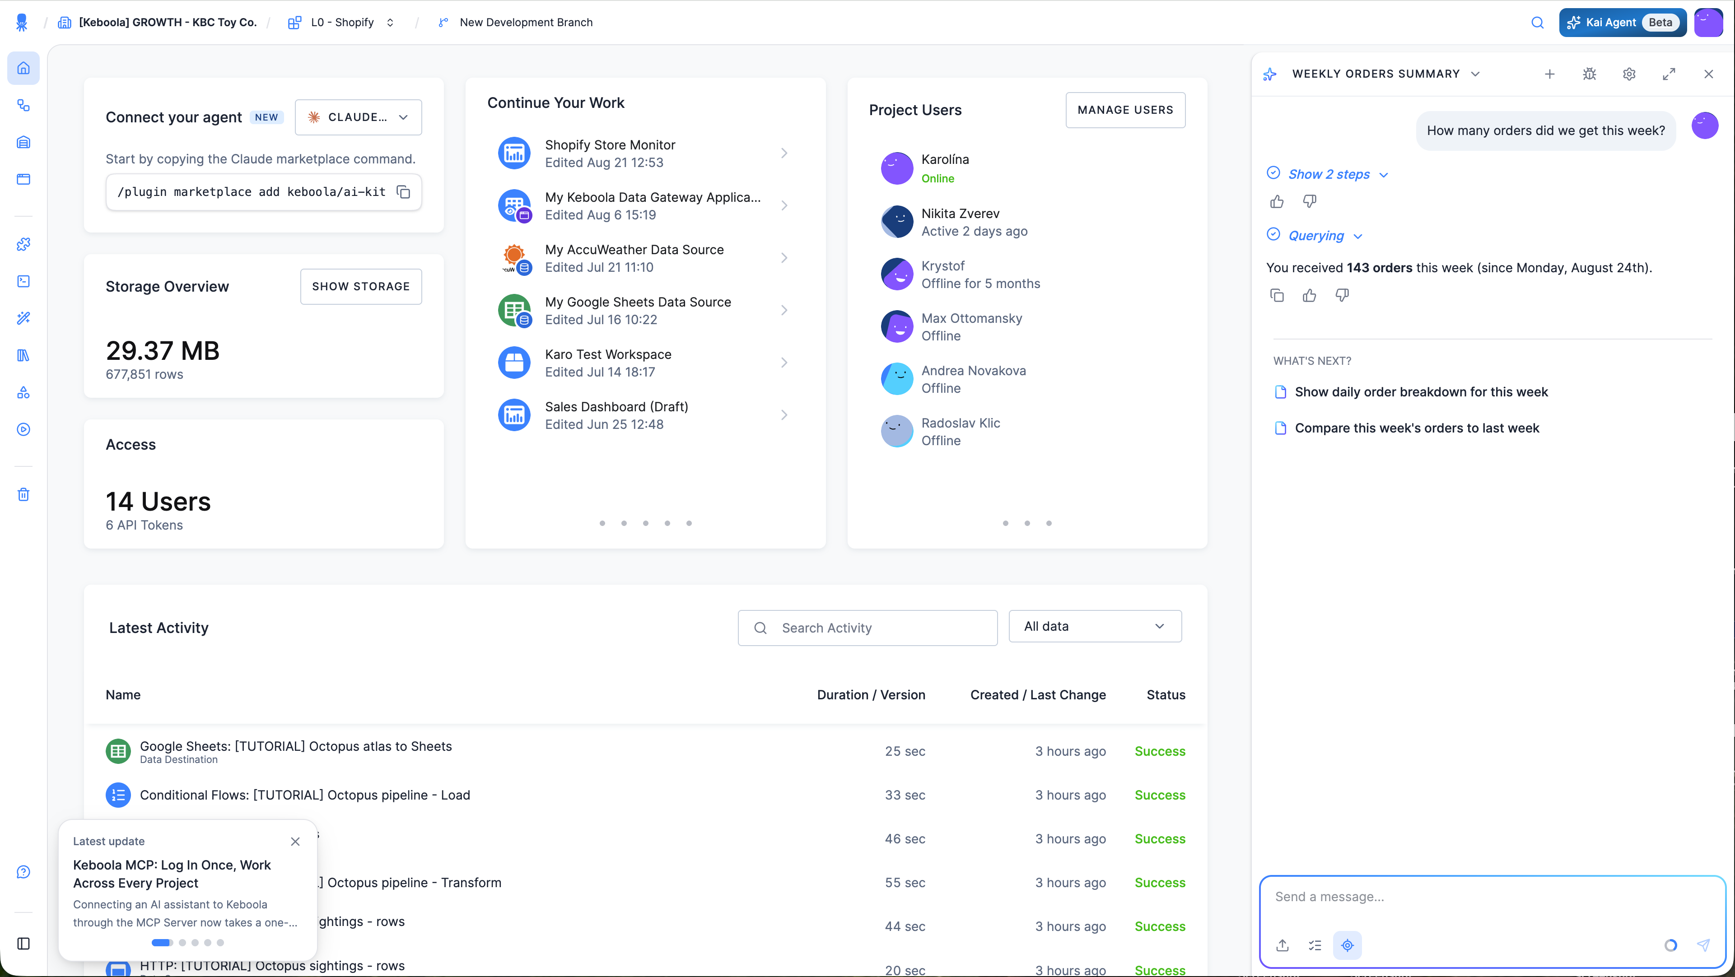Image resolution: width=1735 pixels, height=977 pixels.
Task: Open Data Apps window icon in sidebar
Action: click(x=23, y=179)
